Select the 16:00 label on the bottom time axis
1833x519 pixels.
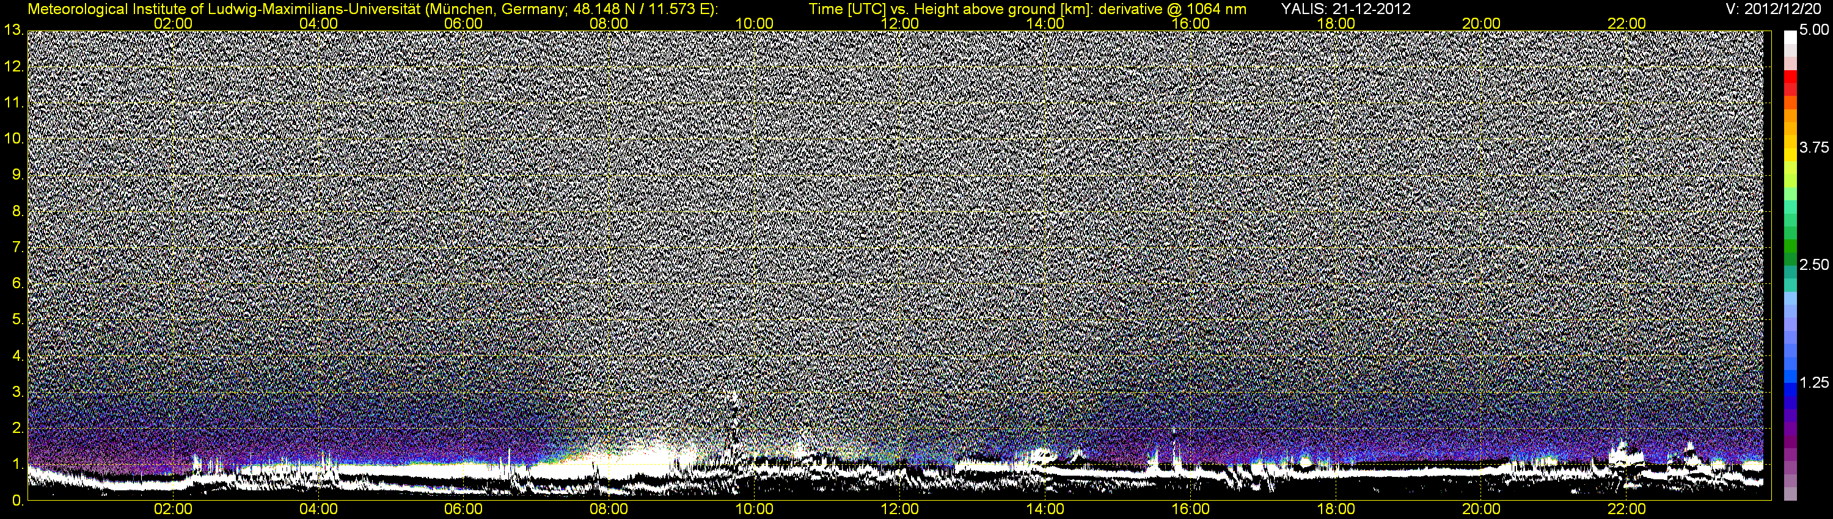[1190, 510]
